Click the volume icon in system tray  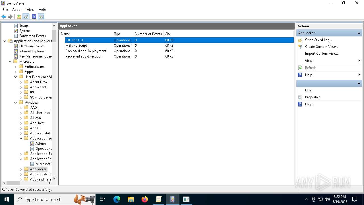pos(327,199)
